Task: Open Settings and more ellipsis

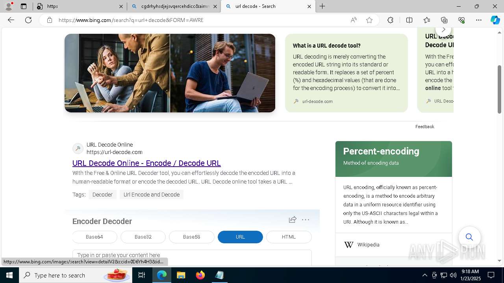Action: click(479, 20)
